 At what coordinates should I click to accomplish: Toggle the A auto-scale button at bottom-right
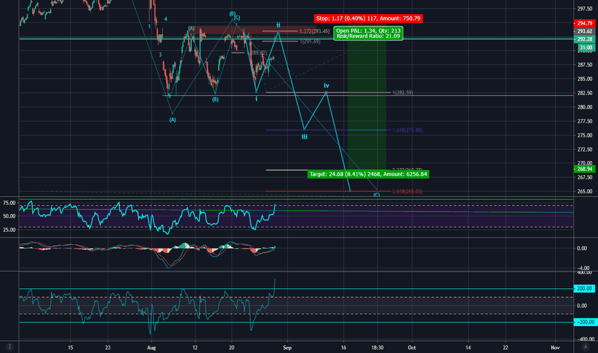[585, 347]
